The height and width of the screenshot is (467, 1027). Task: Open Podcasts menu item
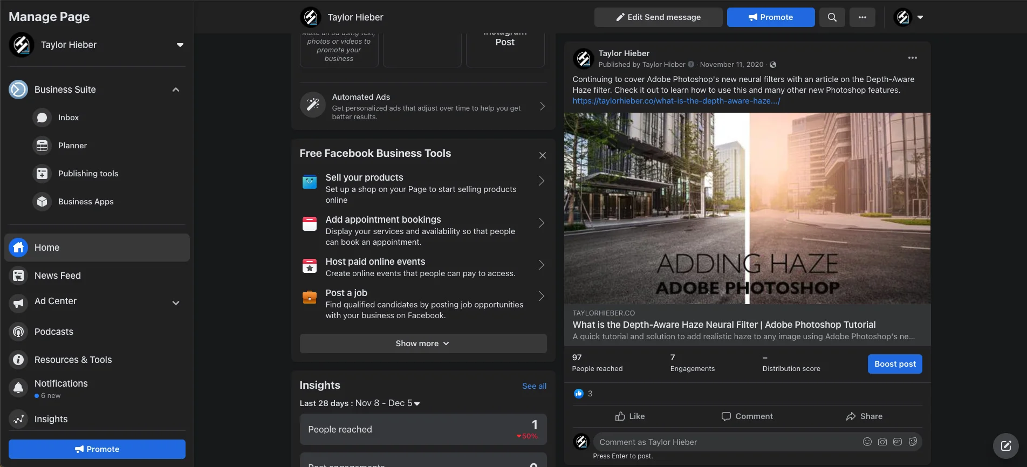point(97,332)
